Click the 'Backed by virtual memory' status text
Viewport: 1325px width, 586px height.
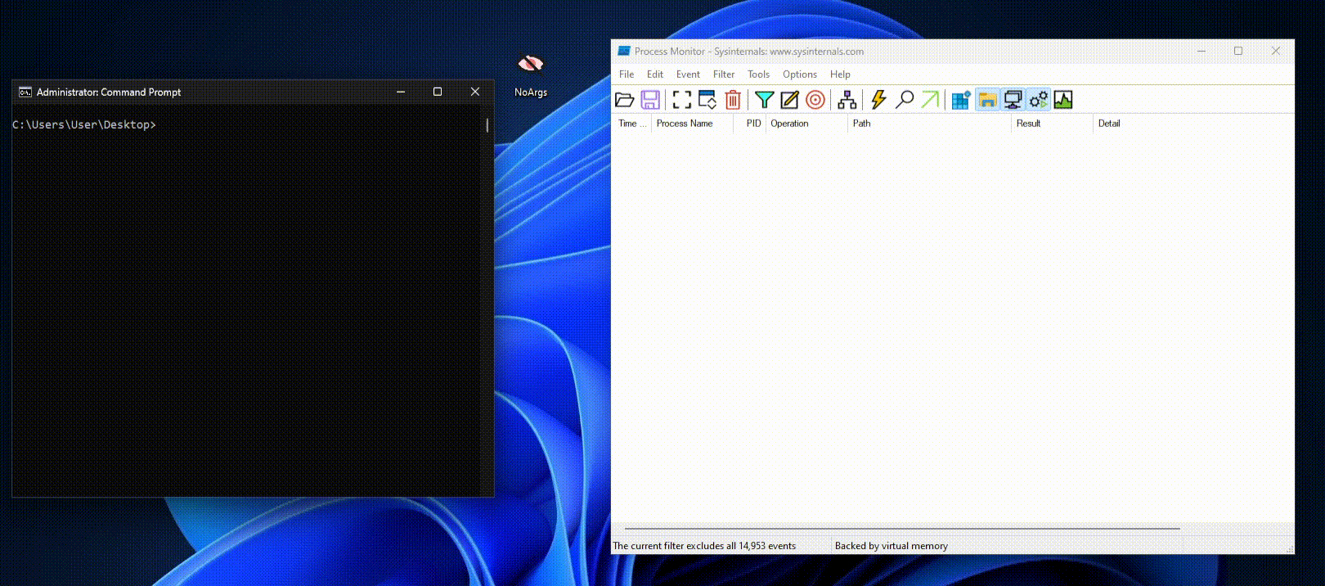892,546
